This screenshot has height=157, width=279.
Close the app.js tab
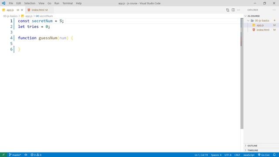coord(22,10)
